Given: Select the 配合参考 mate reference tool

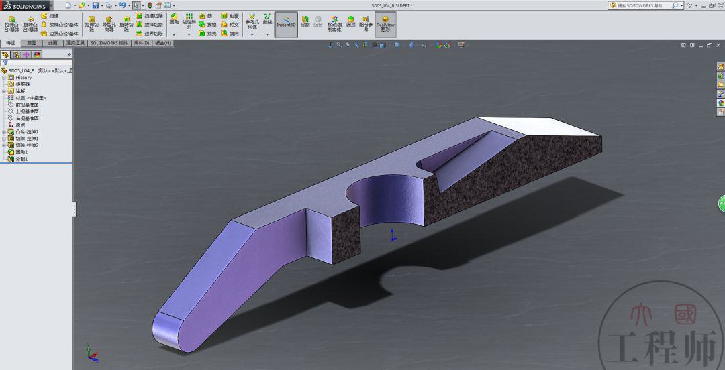Looking at the screenshot, I should 366,23.
